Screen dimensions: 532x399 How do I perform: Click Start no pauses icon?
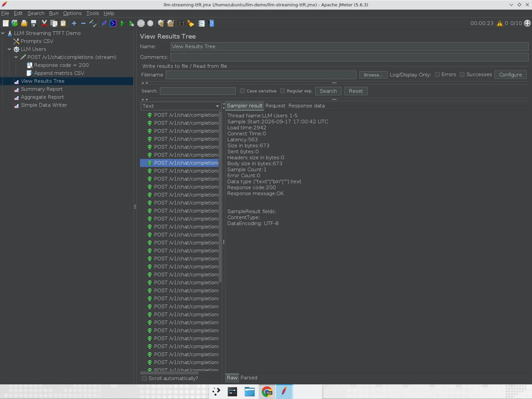click(x=131, y=23)
